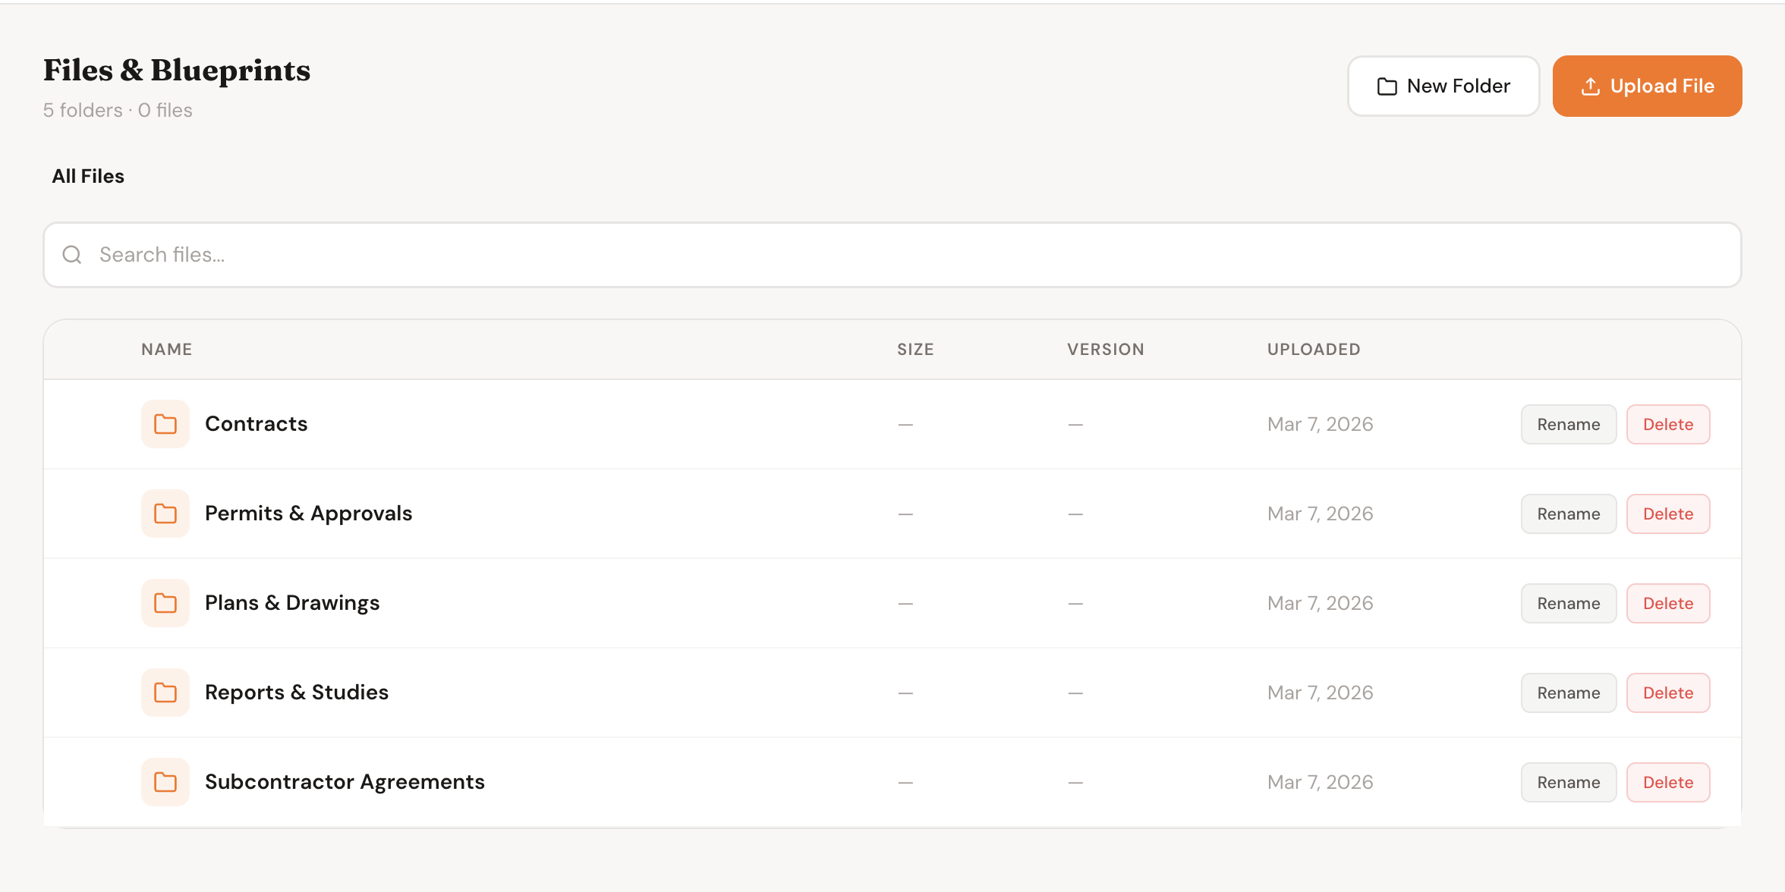Click the magnifying glass search icon
This screenshot has width=1785, height=892.
point(72,254)
